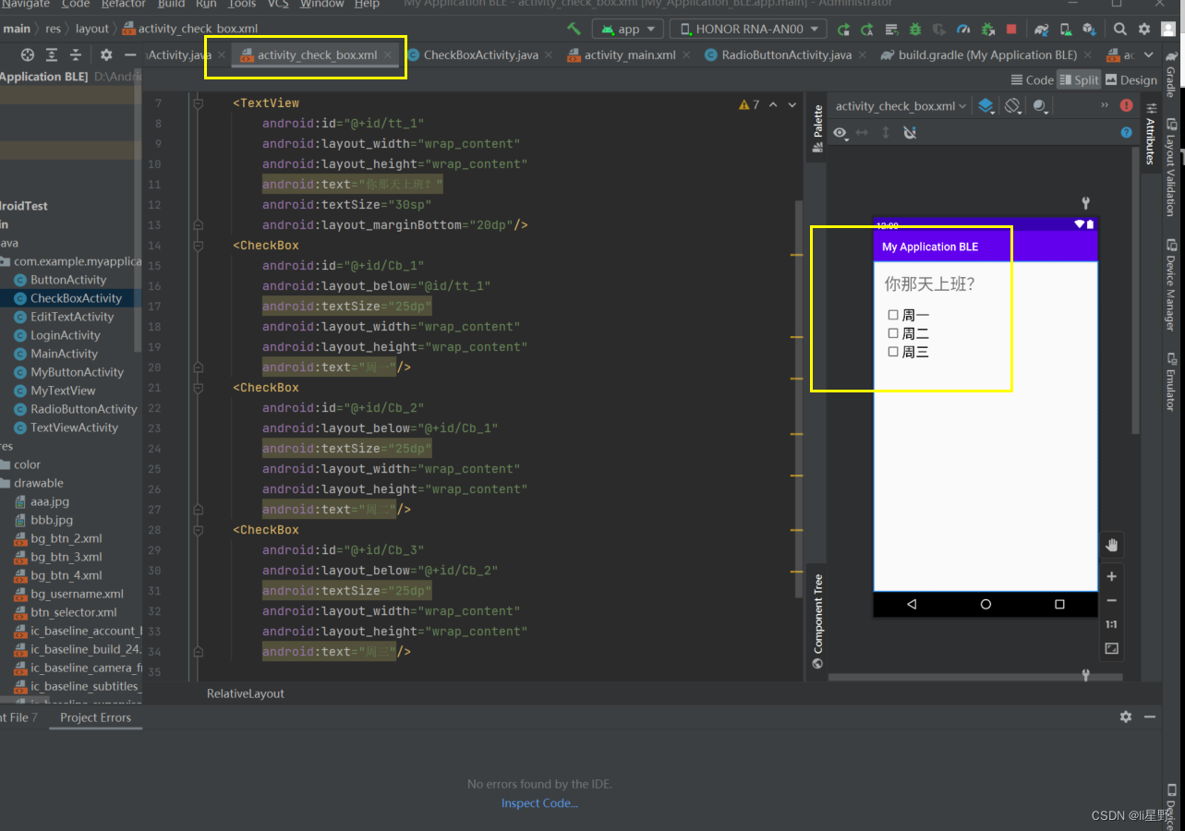This screenshot has height=831, width=1185.
Task: Click the zoom to fit screen icon
Action: point(1112,648)
